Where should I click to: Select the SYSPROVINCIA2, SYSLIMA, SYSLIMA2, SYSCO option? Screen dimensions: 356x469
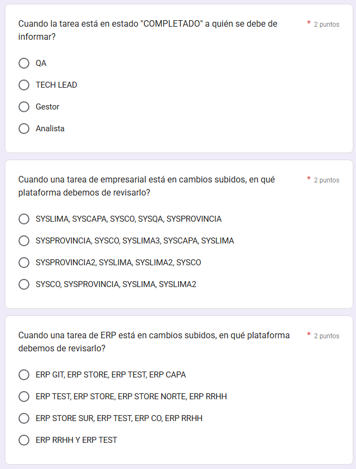click(24, 263)
